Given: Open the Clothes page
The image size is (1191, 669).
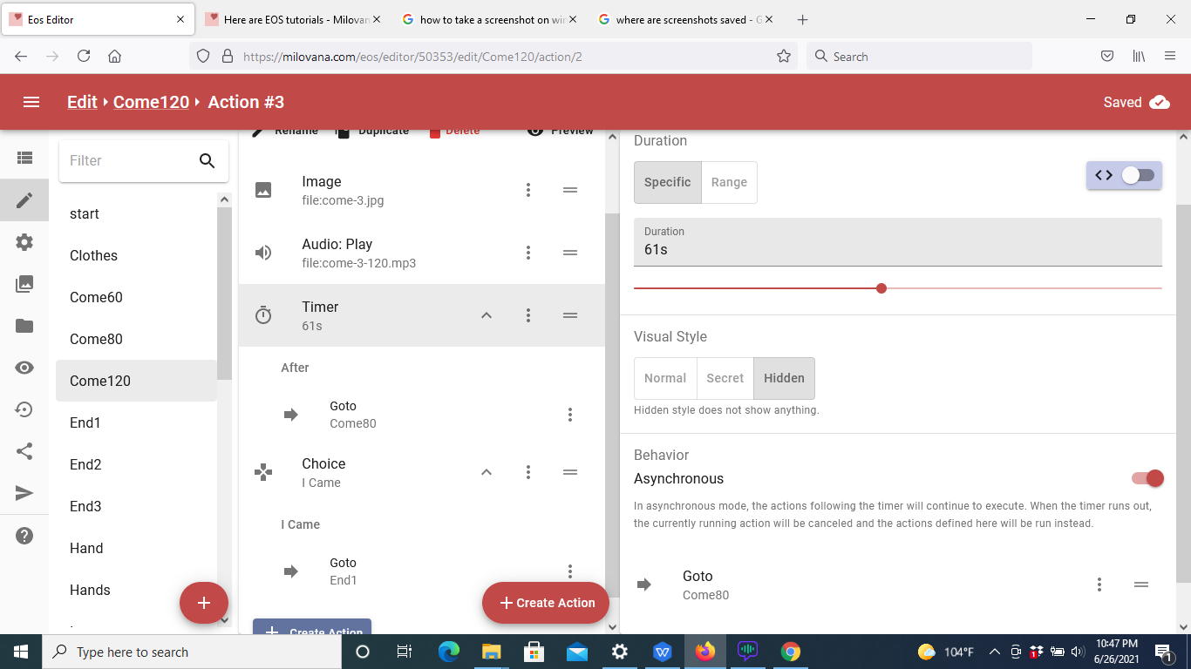Looking at the screenshot, I should (136, 255).
